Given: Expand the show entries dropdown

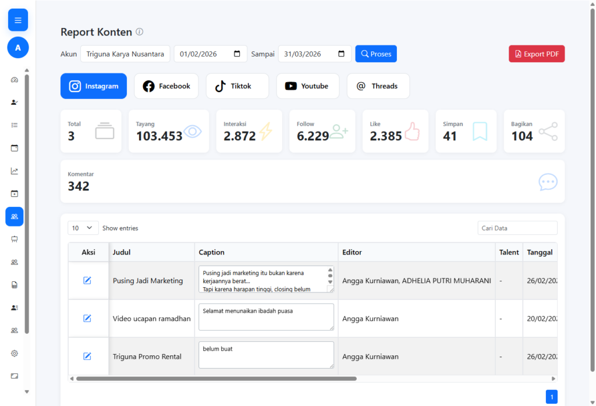Looking at the screenshot, I should point(83,228).
